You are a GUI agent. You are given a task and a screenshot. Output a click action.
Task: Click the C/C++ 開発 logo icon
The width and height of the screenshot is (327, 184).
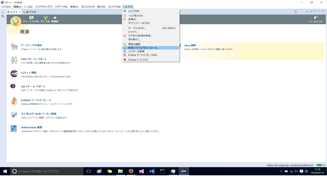click(x=14, y=74)
